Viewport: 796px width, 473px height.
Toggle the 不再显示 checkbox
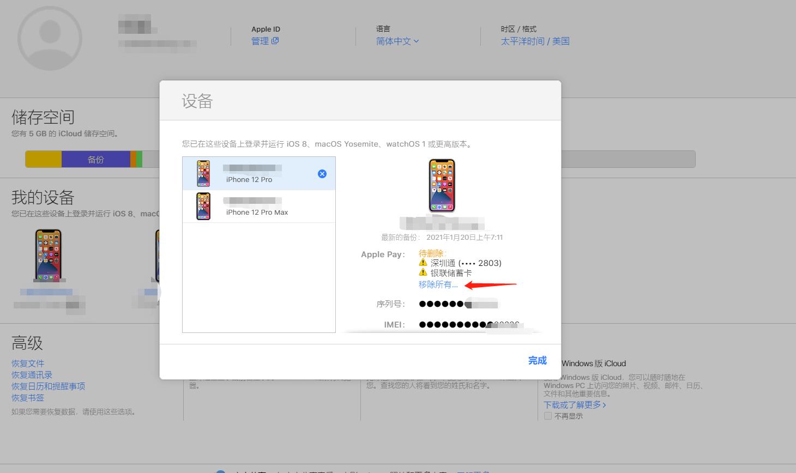pyautogui.click(x=548, y=416)
